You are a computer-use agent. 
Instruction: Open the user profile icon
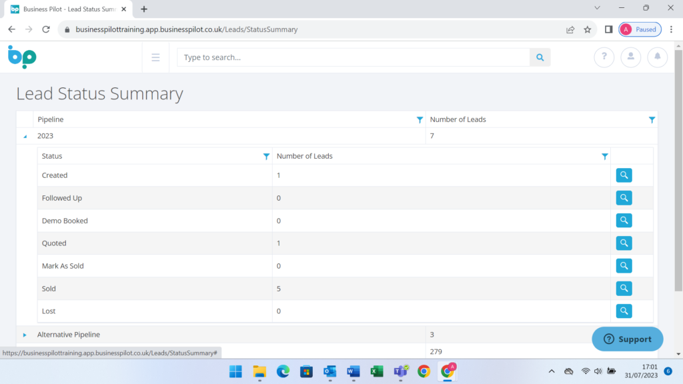tap(630, 57)
